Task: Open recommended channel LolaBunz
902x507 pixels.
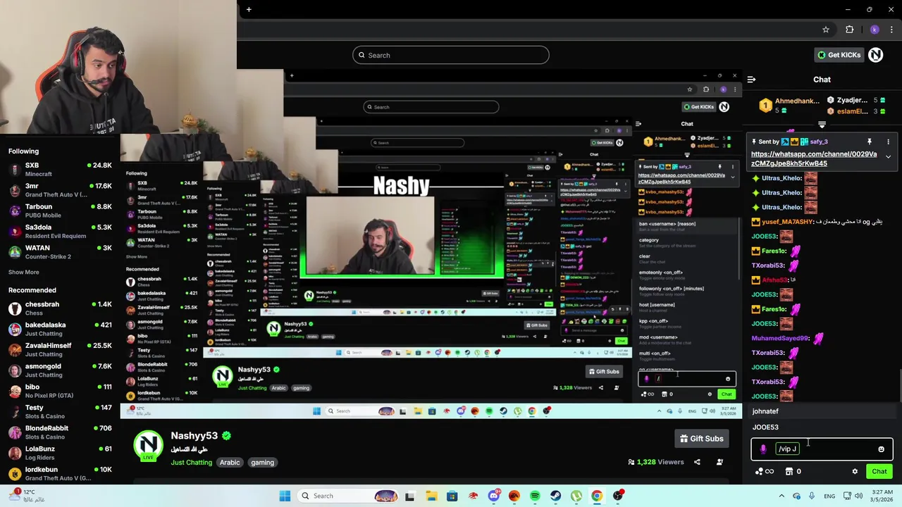Action: (x=60, y=453)
